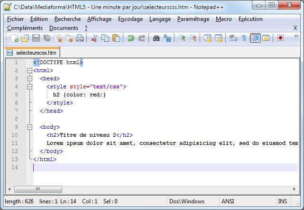Click the Print icon in toolbar
The image size is (304, 210).
pyautogui.click(x=80, y=38)
